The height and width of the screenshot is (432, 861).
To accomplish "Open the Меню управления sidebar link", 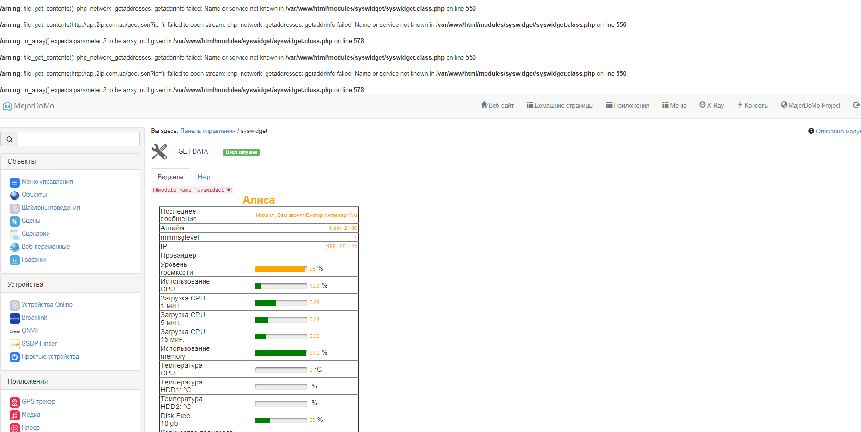I will tap(47, 182).
